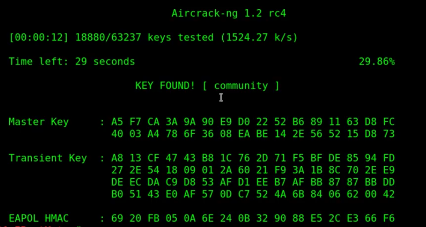Click the elapsed time [00:00:12] stamp
Viewport: 426px width, 227px height.
[39, 37]
